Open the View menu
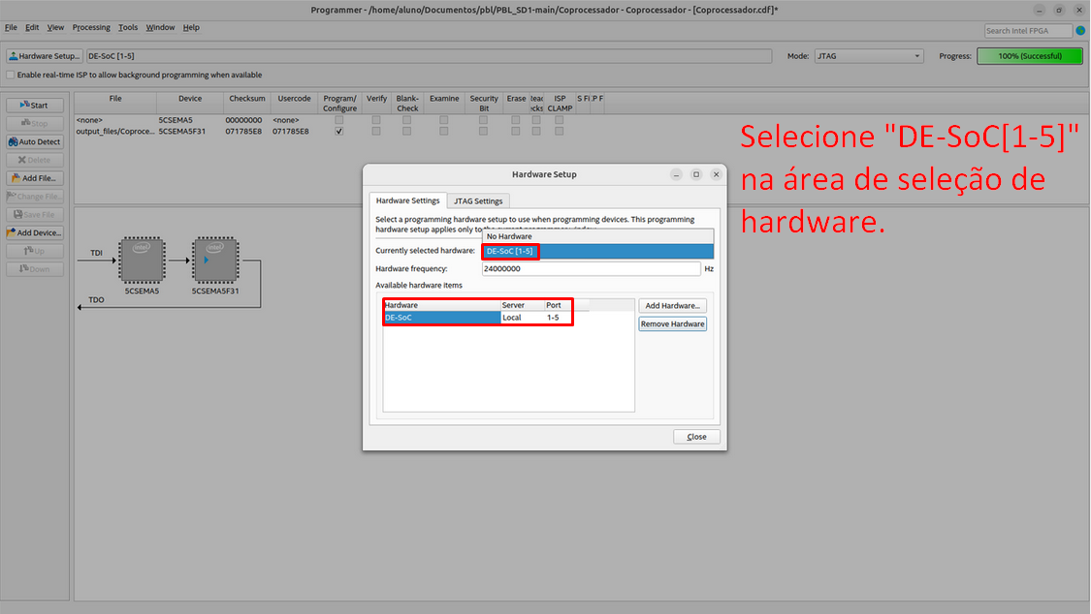This screenshot has width=1091, height=614. point(55,28)
